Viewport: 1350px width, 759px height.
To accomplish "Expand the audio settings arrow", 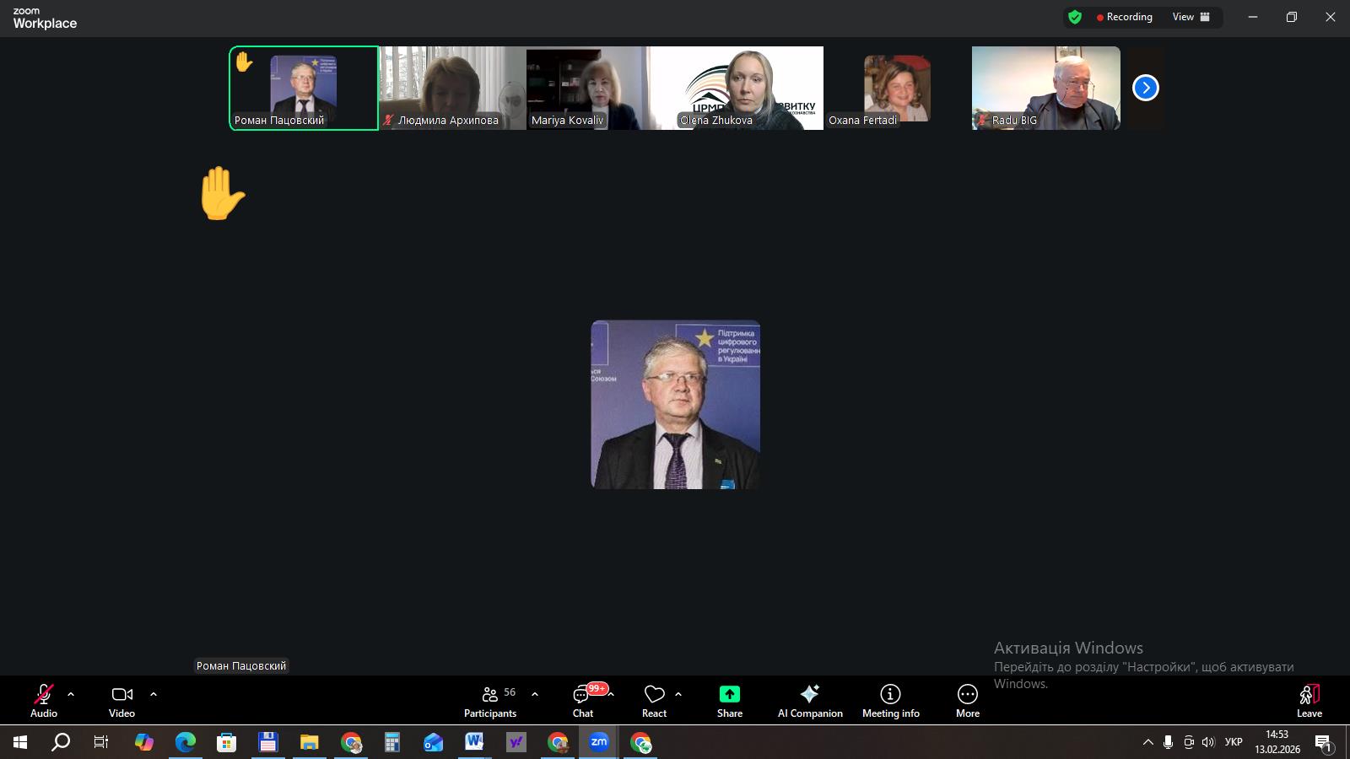I will tap(71, 695).
